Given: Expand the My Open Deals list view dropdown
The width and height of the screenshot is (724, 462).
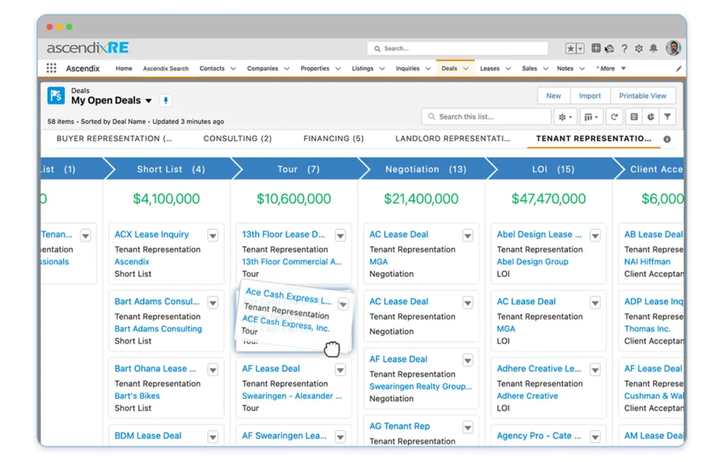Looking at the screenshot, I should click(148, 101).
